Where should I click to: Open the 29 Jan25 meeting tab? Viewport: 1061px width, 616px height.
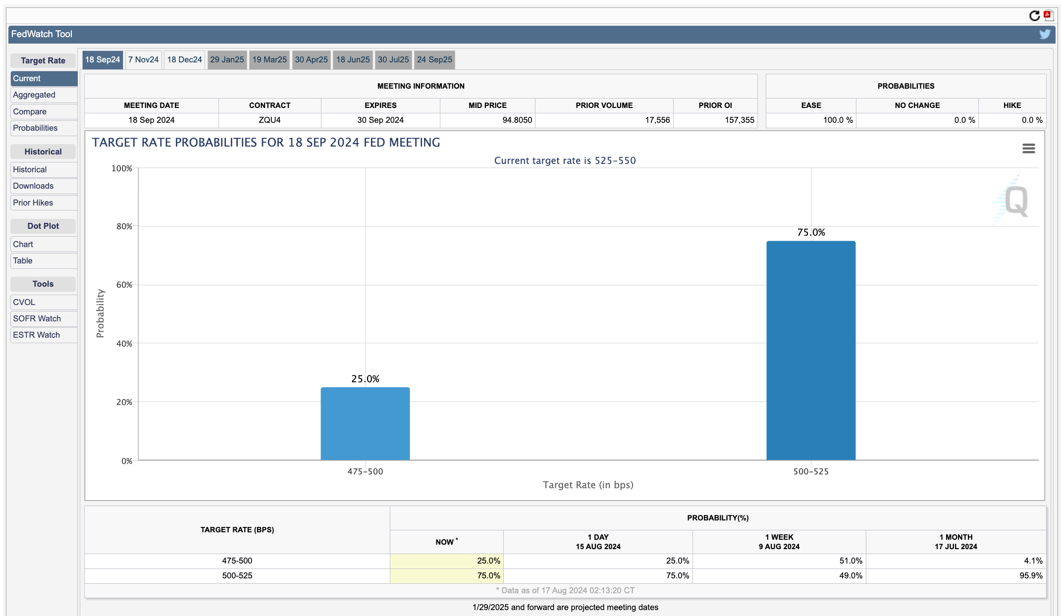tap(227, 60)
